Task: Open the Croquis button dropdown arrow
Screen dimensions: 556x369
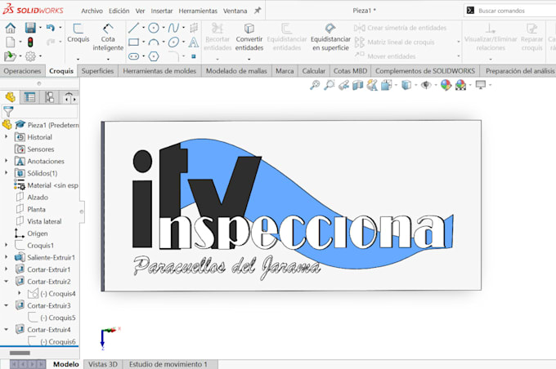Action: click(78, 59)
